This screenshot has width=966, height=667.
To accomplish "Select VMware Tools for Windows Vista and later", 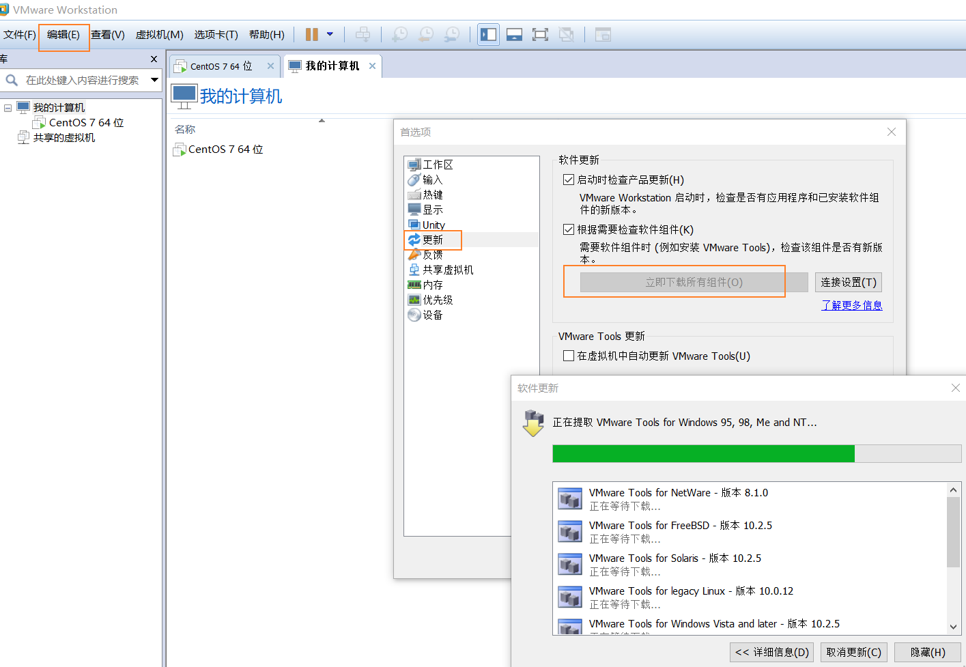I will coord(749,625).
